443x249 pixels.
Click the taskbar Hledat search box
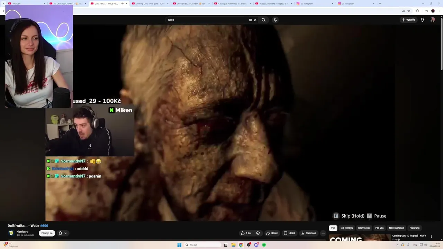pyautogui.click(x=202, y=245)
